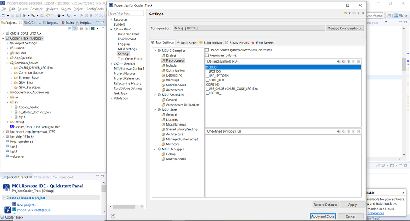Click the back-arrow icon in main toolbar
410x221 pixels.
click(48, 16)
